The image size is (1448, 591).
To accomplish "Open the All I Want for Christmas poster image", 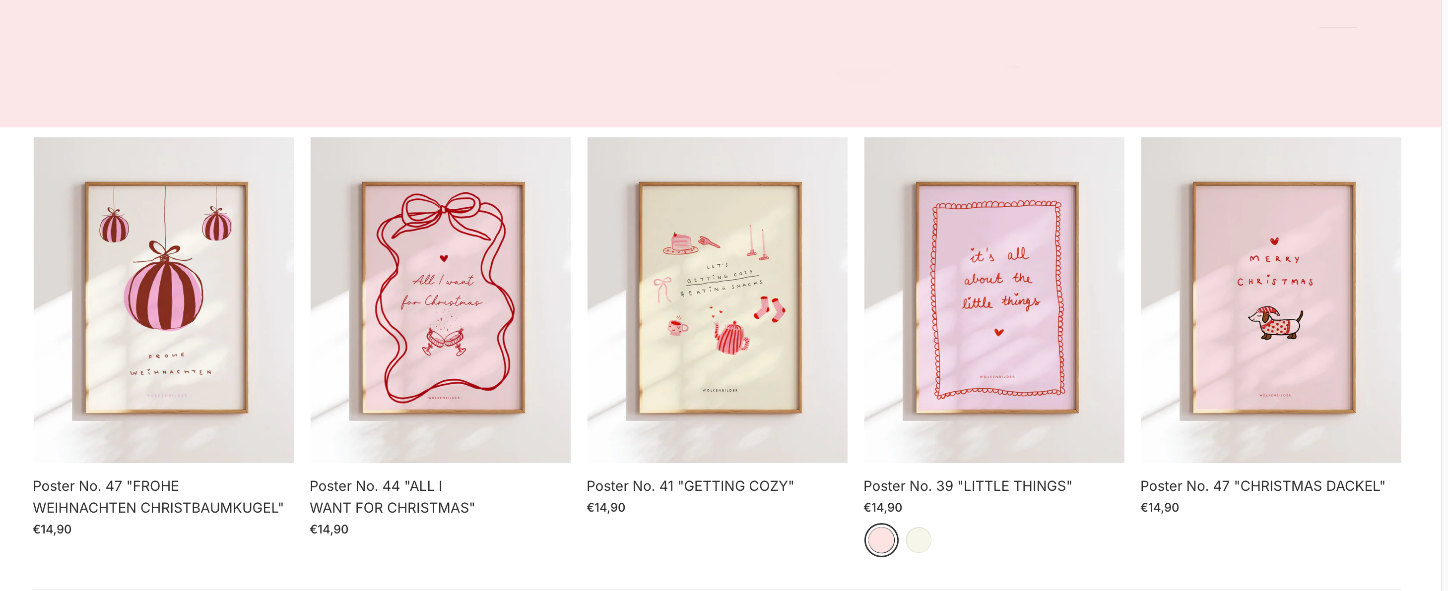I will click(x=440, y=300).
